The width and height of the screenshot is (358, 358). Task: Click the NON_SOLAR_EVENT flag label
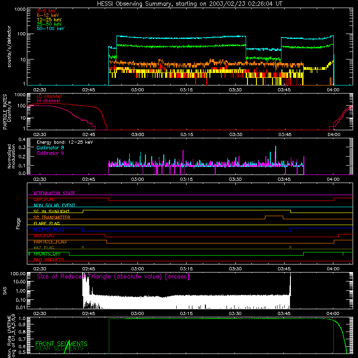pos(54,205)
